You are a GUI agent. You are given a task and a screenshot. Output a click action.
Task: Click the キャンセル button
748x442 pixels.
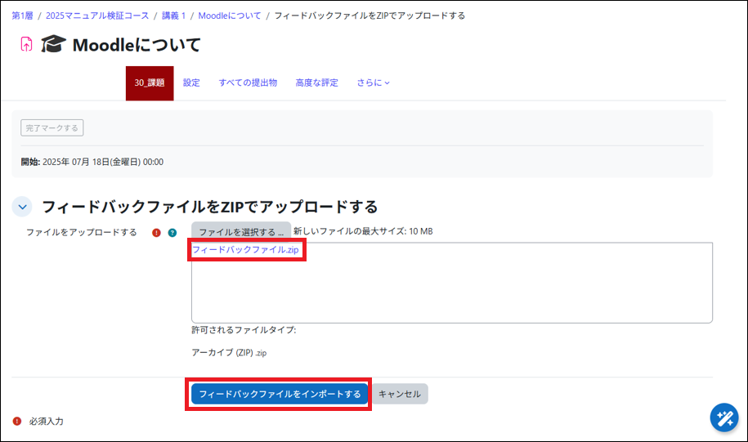399,394
